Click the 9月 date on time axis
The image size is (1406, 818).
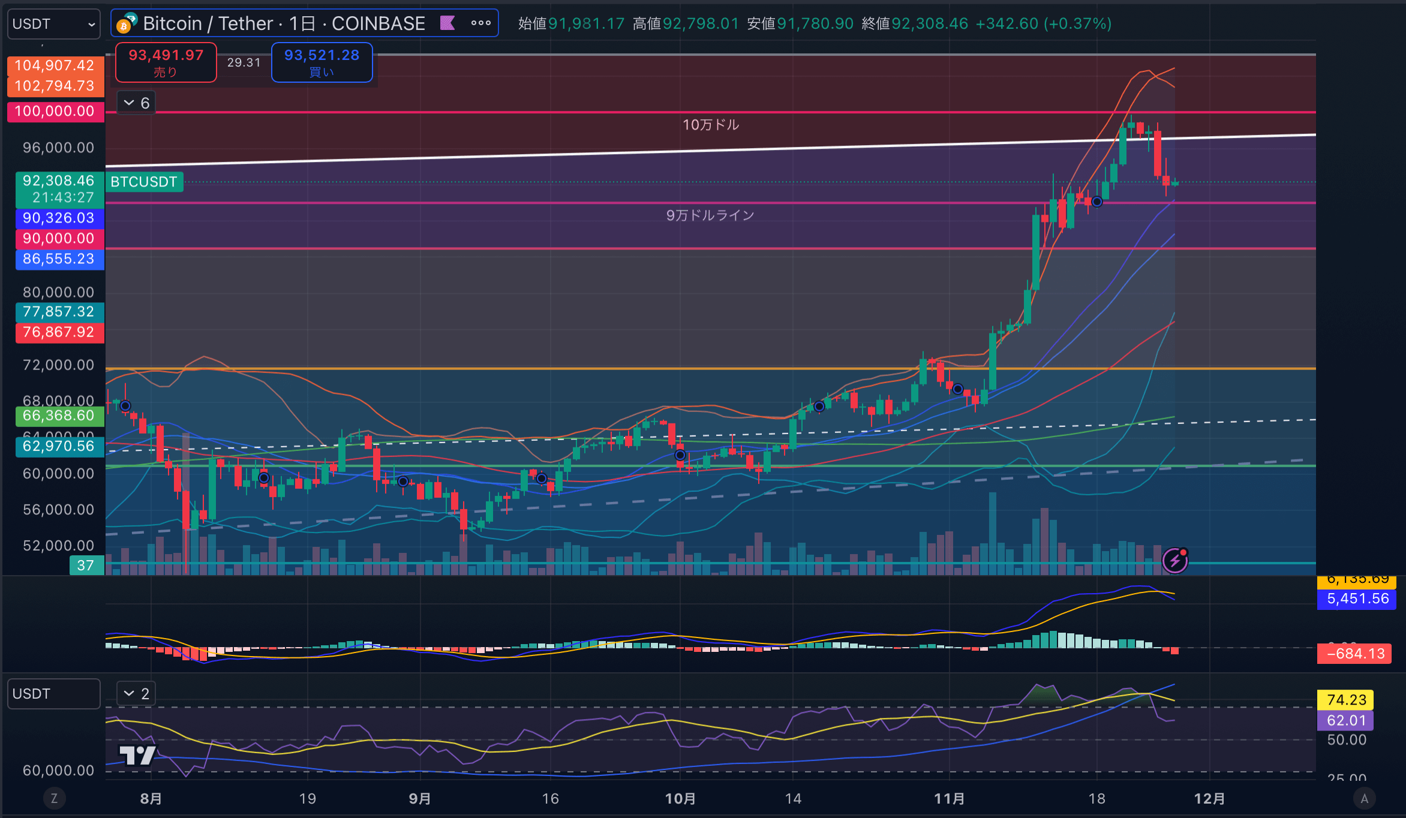(420, 798)
